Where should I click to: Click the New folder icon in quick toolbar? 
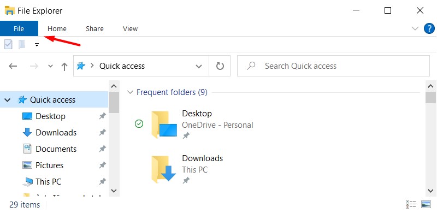[22, 44]
